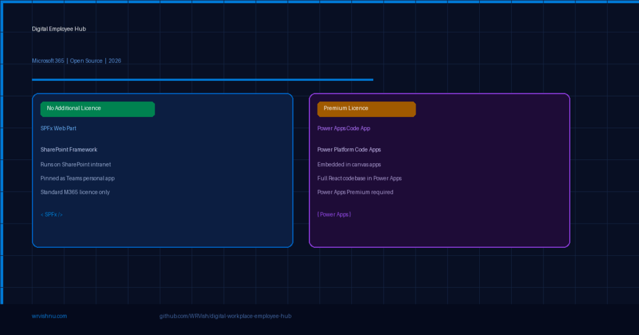This screenshot has width=639, height=335.
Task: Click the Microsoft 365 subtitle text
Action: [48, 60]
